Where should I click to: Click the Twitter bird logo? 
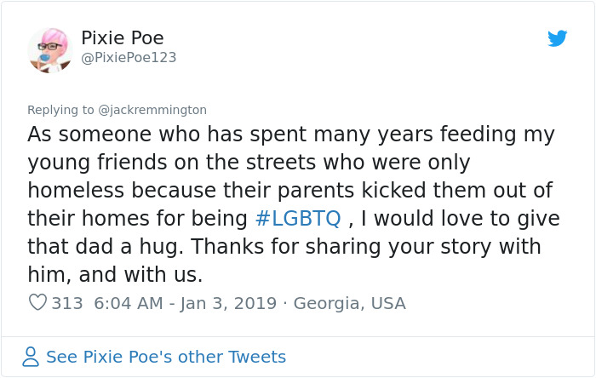[557, 38]
